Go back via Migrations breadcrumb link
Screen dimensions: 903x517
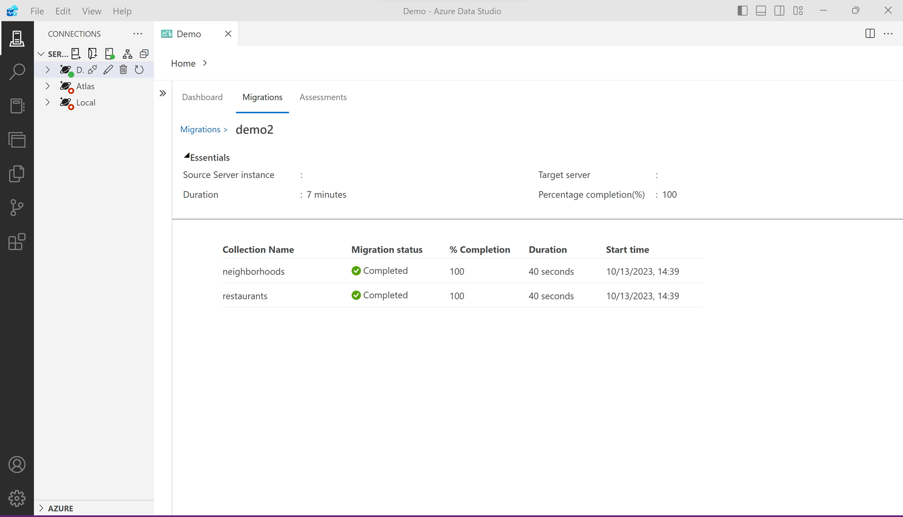pyautogui.click(x=200, y=129)
